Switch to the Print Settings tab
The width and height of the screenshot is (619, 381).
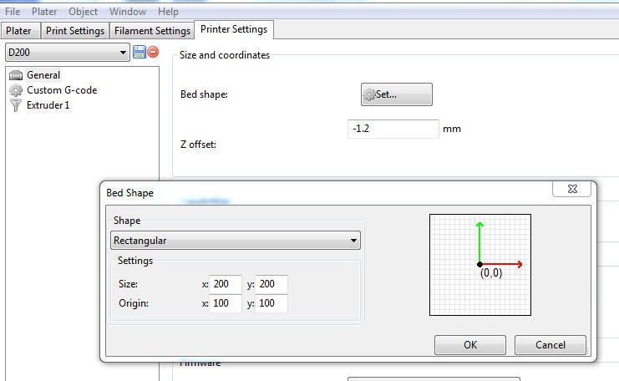[x=75, y=31]
